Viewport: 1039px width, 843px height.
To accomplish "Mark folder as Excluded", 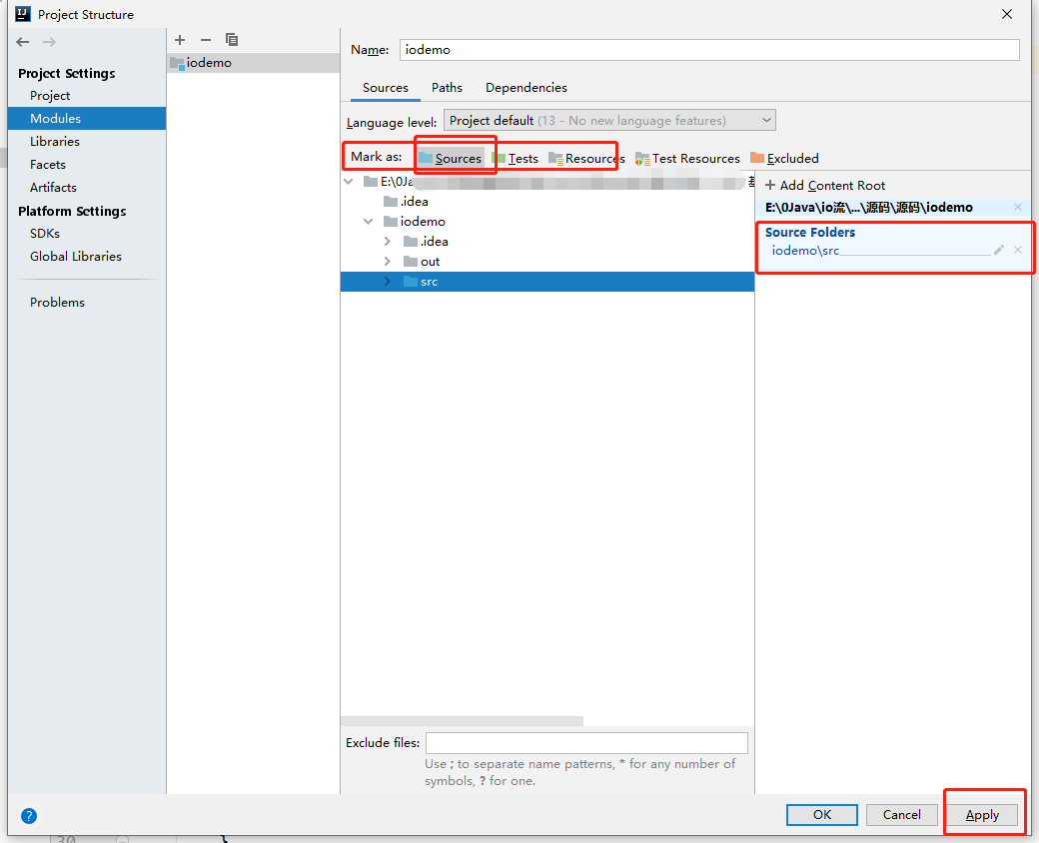I will pos(784,159).
